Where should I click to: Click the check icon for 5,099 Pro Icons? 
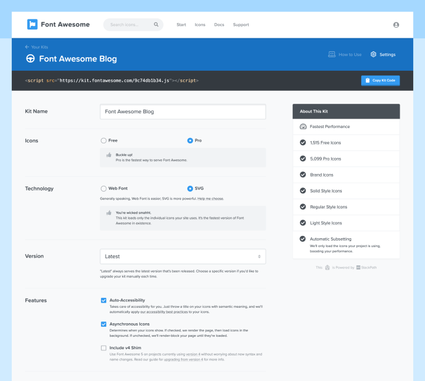(x=303, y=159)
